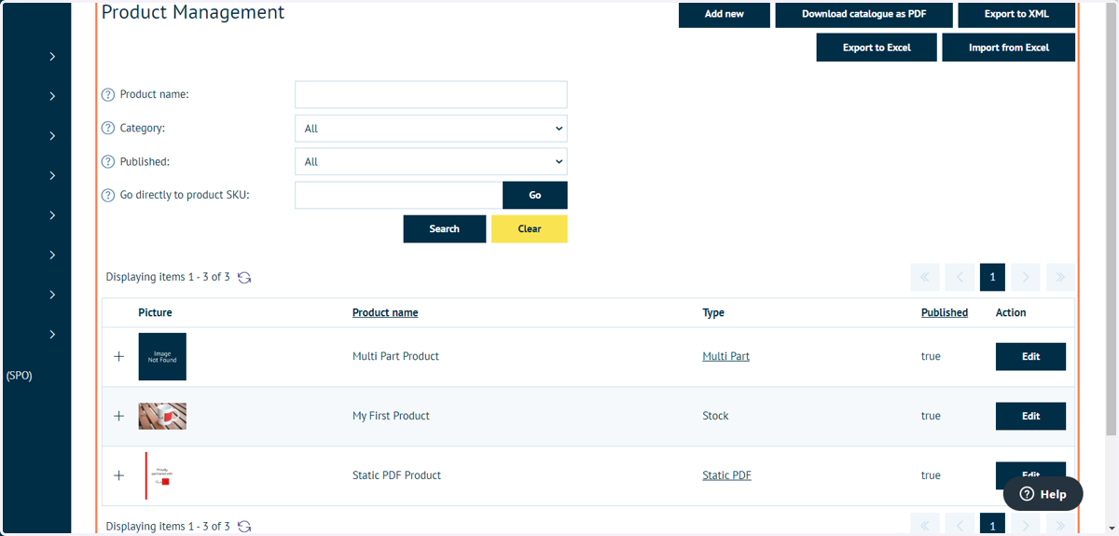Focus the Product name input field
The image size is (1119, 536).
tap(431, 95)
